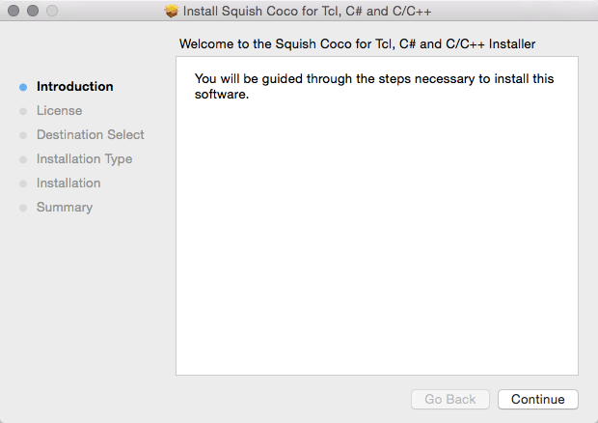Image resolution: width=598 pixels, height=423 pixels.
Task: Click the bullet beside Summary
Action: pyautogui.click(x=23, y=208)
